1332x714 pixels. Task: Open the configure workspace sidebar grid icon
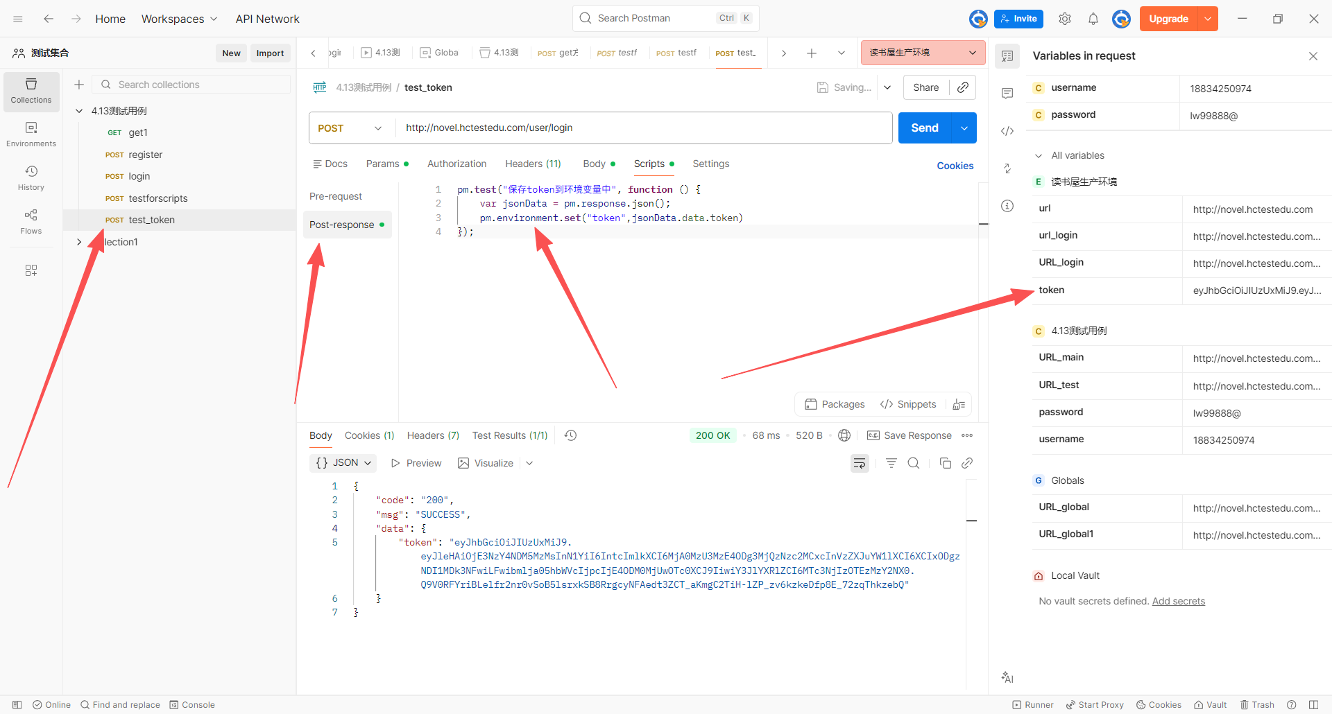[x=31, y=270]
